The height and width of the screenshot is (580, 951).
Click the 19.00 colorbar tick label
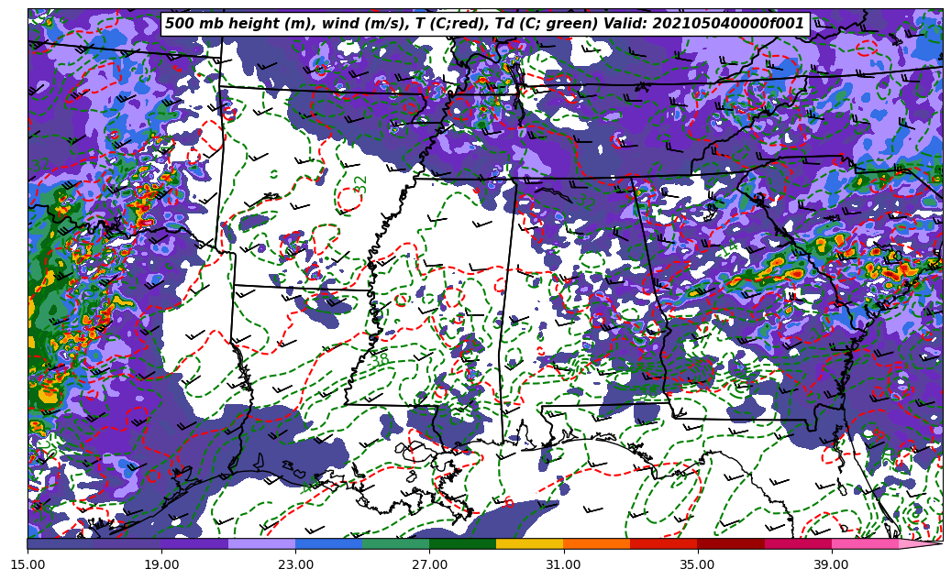click(161, 564)
